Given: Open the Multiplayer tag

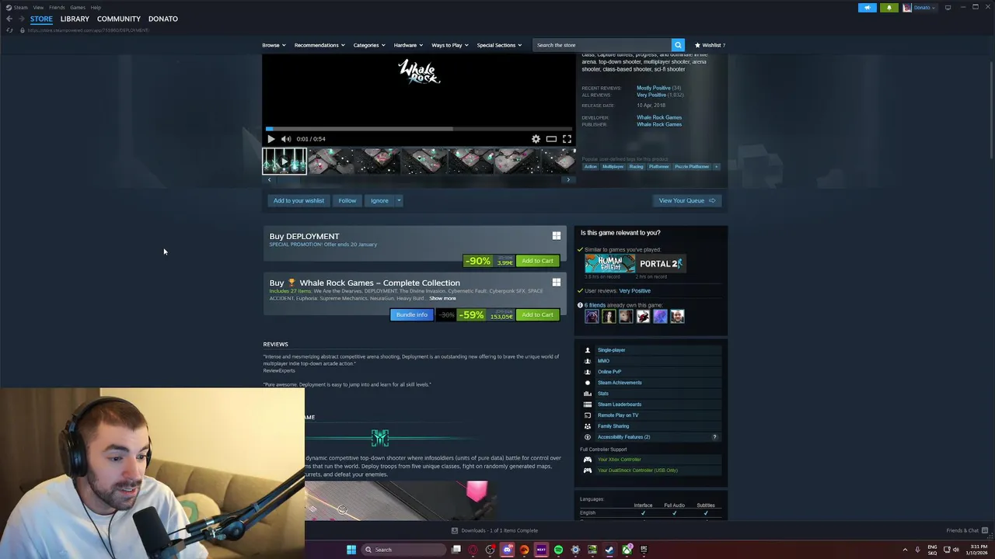Looking at the screenshot, I should pyautogui.click(x=613, y=167).
